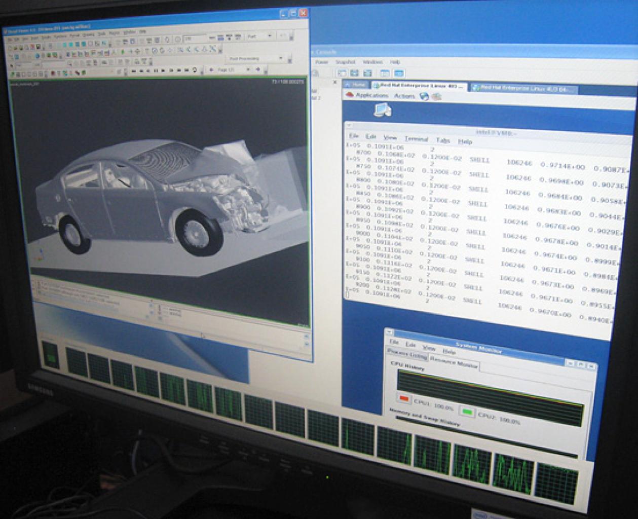Open Snapshot menu in the VM console
The width and height of the screenshot is (638, 519).
click(x=345, y=62)
